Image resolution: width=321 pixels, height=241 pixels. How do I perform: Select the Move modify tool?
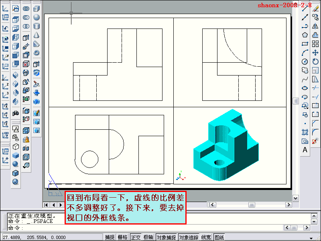(x=315, y=53)
